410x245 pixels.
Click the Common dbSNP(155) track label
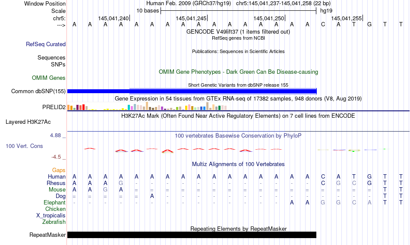click(38, 91)
